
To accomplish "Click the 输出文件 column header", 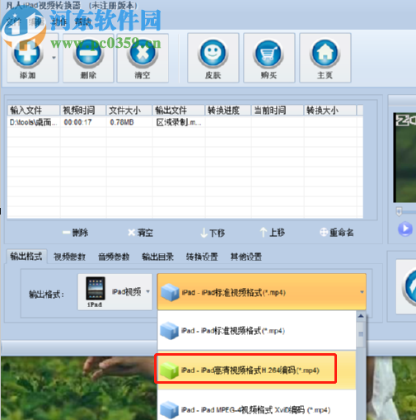I will coord(179,111).
